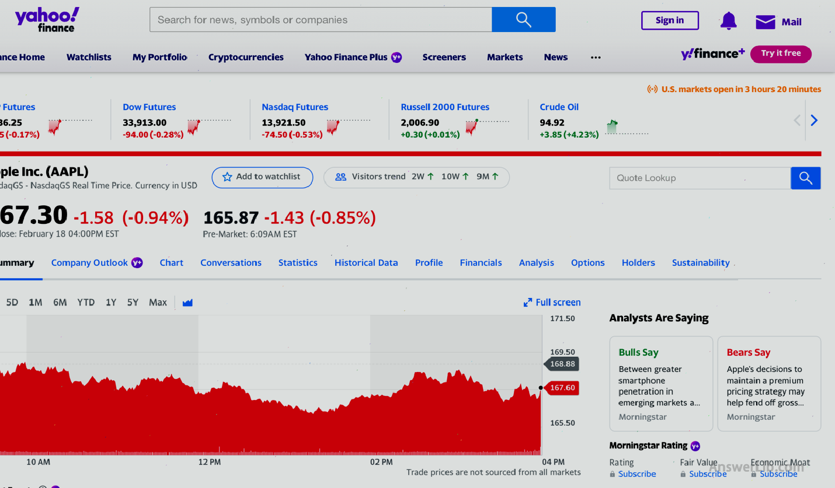Switch to the Holders tab

pos(639,263)
